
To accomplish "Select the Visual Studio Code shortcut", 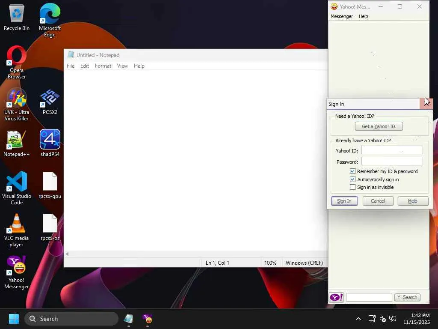I will [x=17, y=188].
